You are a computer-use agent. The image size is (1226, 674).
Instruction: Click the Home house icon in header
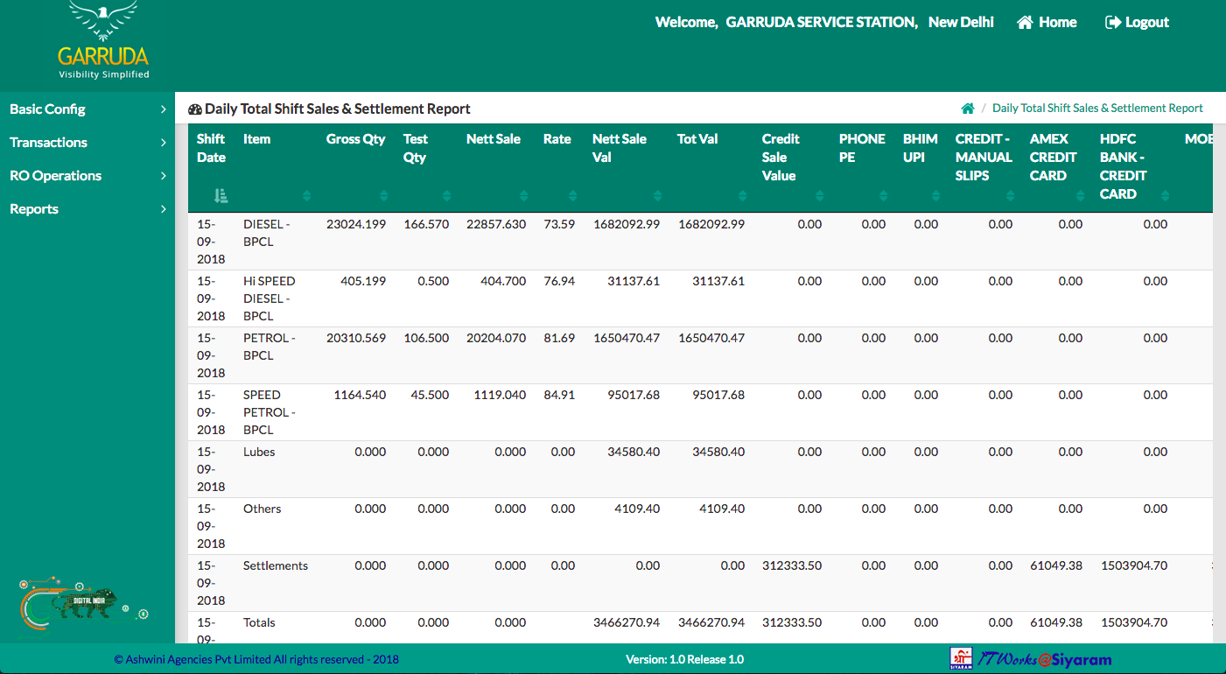pyautogui.click(x=1025, y=23)
